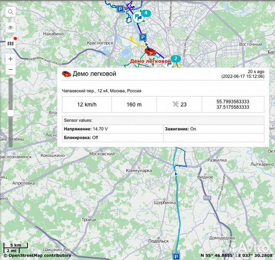Click the timestamp 2022-06-17 15:12:06

(x=243, y=76)
